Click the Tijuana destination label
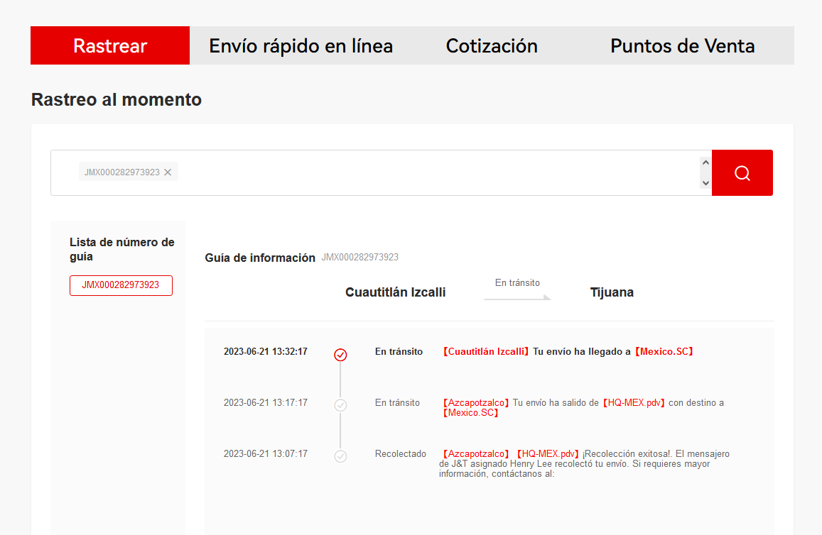The width and height of the screenshot is (822, 535). point(612,292)
